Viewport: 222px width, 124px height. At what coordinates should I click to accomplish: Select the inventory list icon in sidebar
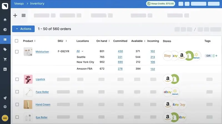[x=5, y=40]
